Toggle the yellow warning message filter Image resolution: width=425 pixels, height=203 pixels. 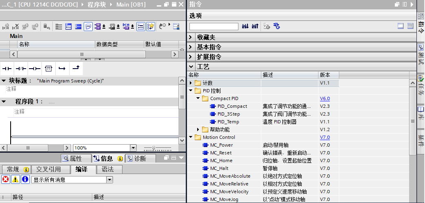click(x=16, y=179)
